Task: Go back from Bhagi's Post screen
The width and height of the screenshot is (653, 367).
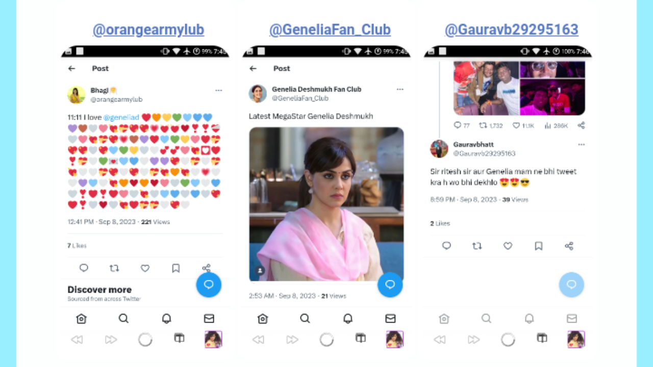Action: click(x=72, y=68)
